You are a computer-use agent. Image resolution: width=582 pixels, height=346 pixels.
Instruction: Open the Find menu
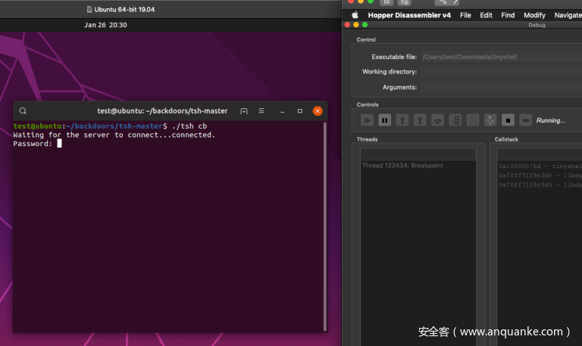tap(508, 15)
